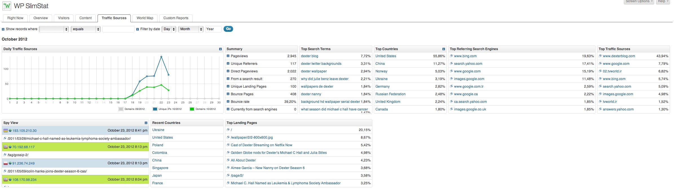Click info icon beside Show records where
Screen dimensions: 674x193
[3, 29]
